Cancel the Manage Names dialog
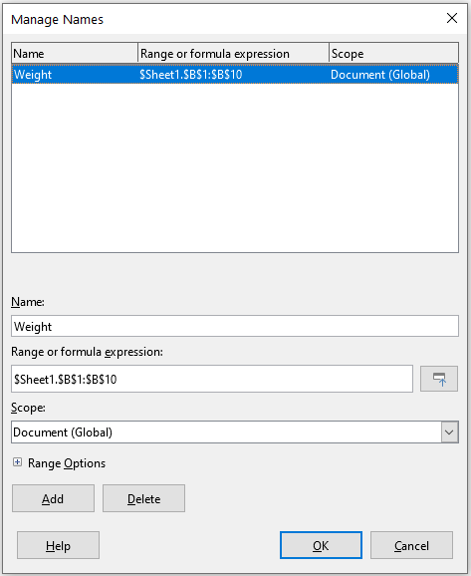This screenshot has width=471, height=576. 411,545
